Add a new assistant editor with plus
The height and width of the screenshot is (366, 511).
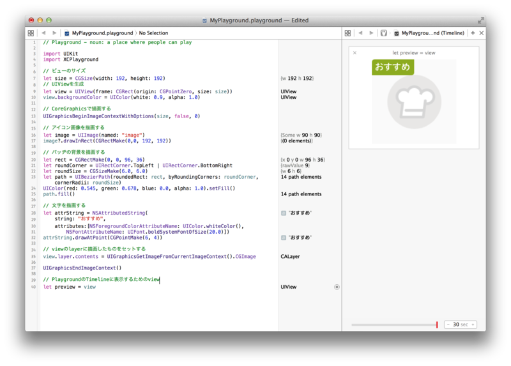[x=473, y=33]
